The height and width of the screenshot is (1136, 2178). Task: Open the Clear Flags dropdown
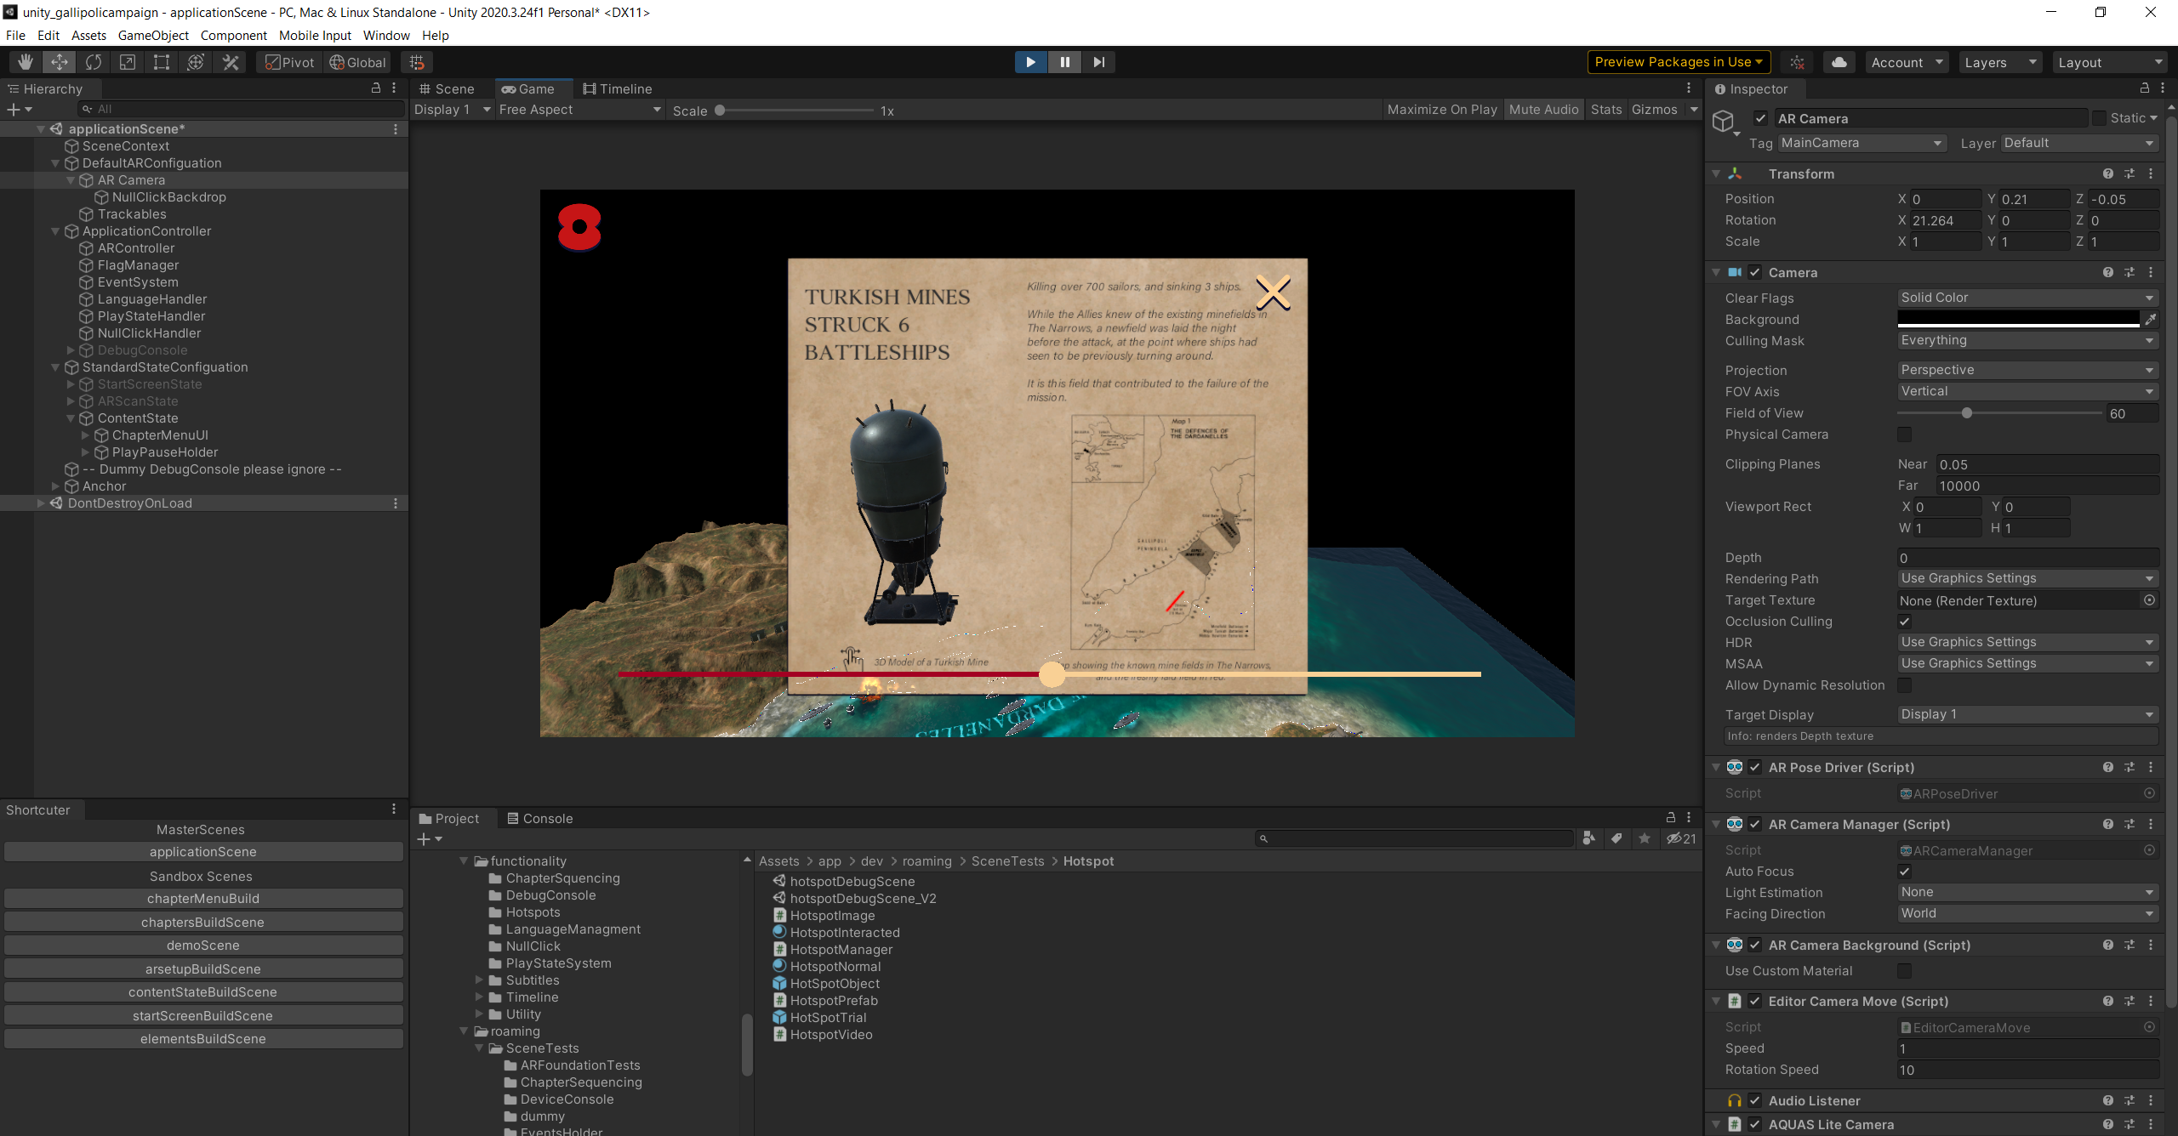[x=2027, y=298]
